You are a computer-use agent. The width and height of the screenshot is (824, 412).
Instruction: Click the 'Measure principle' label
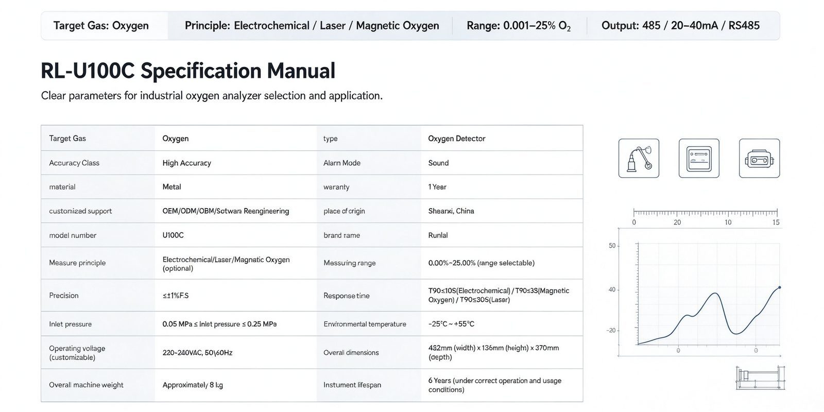tap(77, 263)
